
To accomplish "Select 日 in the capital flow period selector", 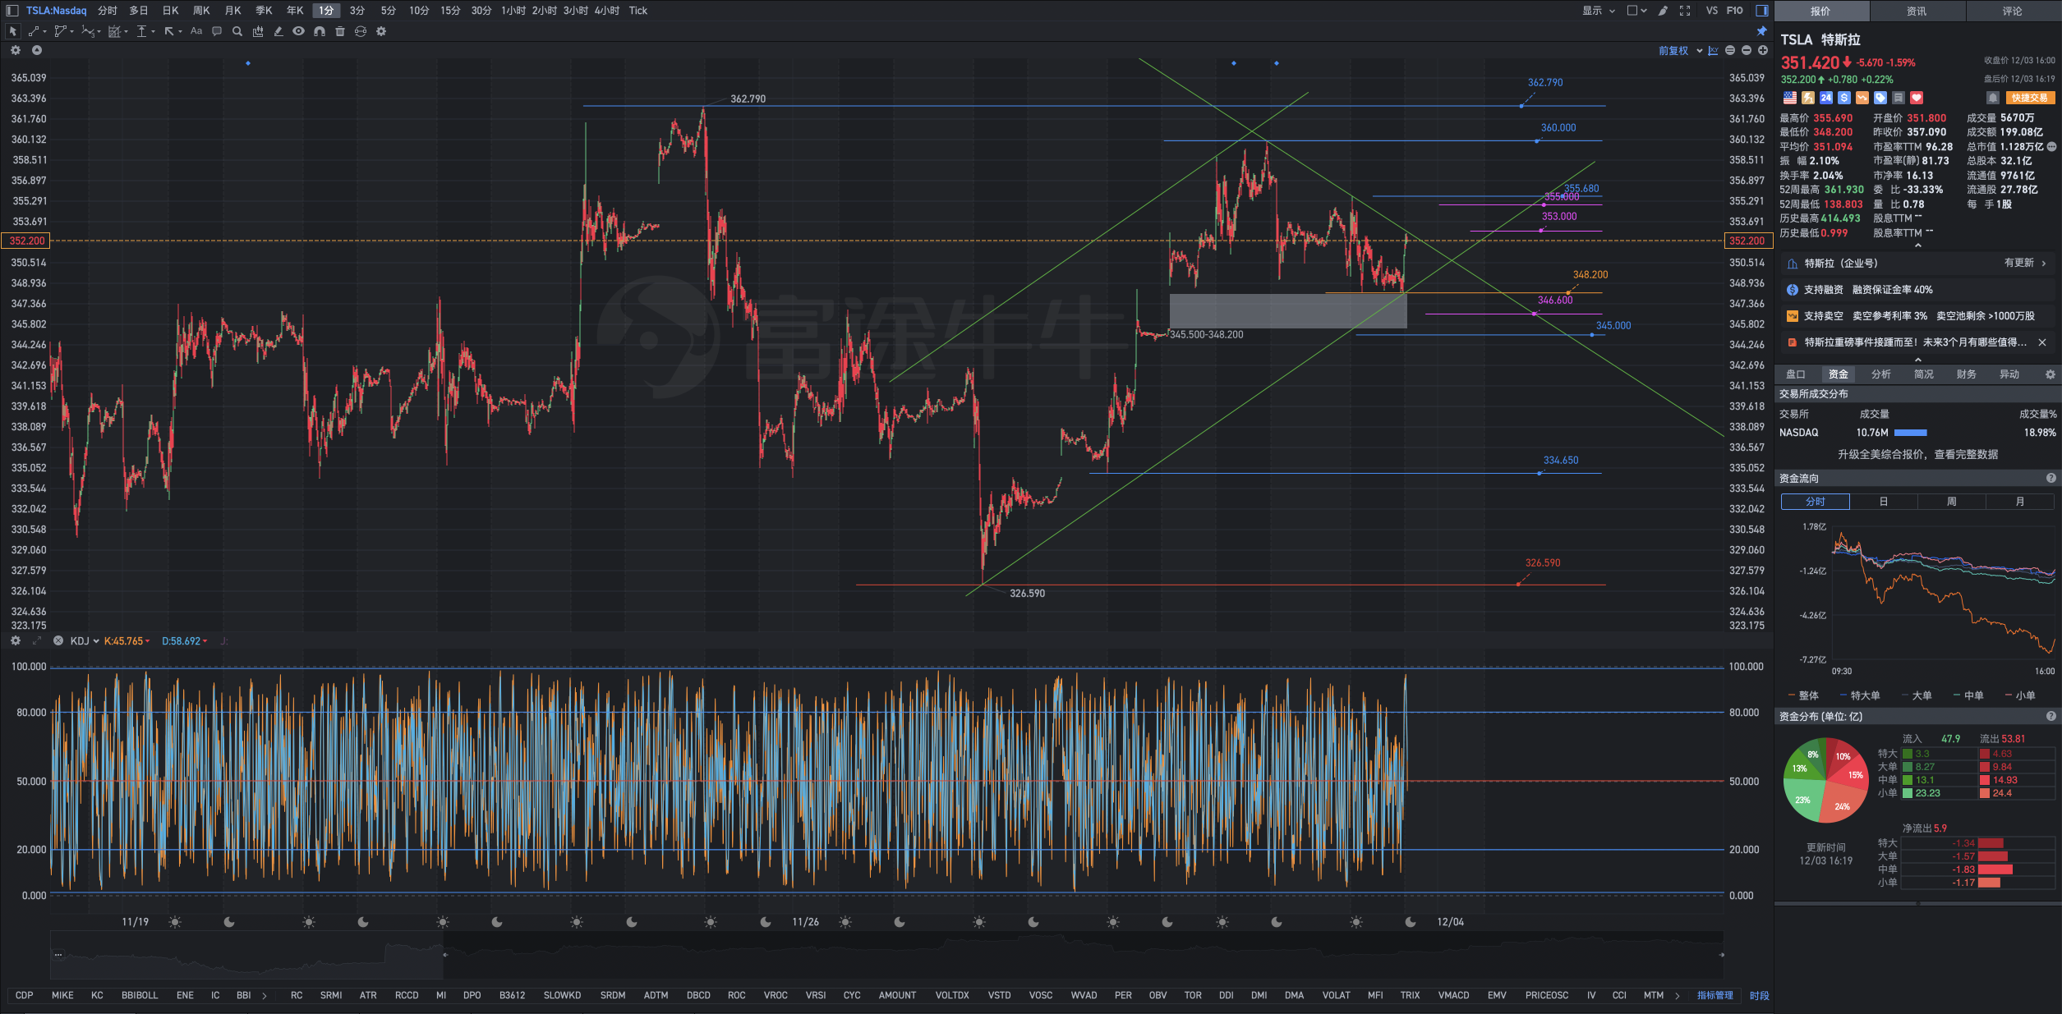I will 1884,502.
